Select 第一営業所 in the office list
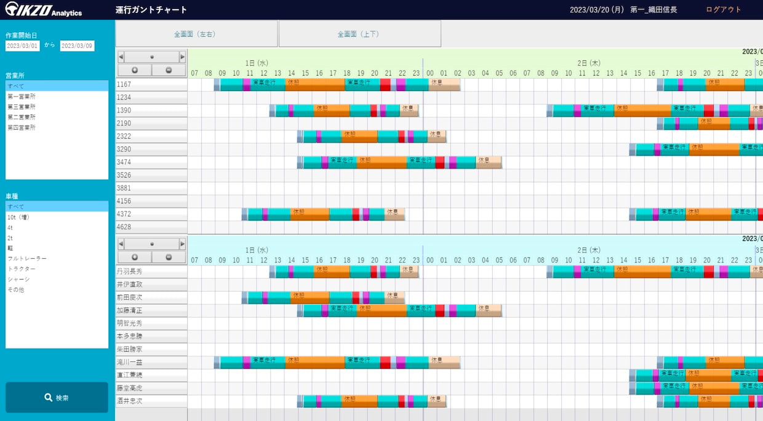Viewport: 763px width, 421px height. [x=22, y=96]
